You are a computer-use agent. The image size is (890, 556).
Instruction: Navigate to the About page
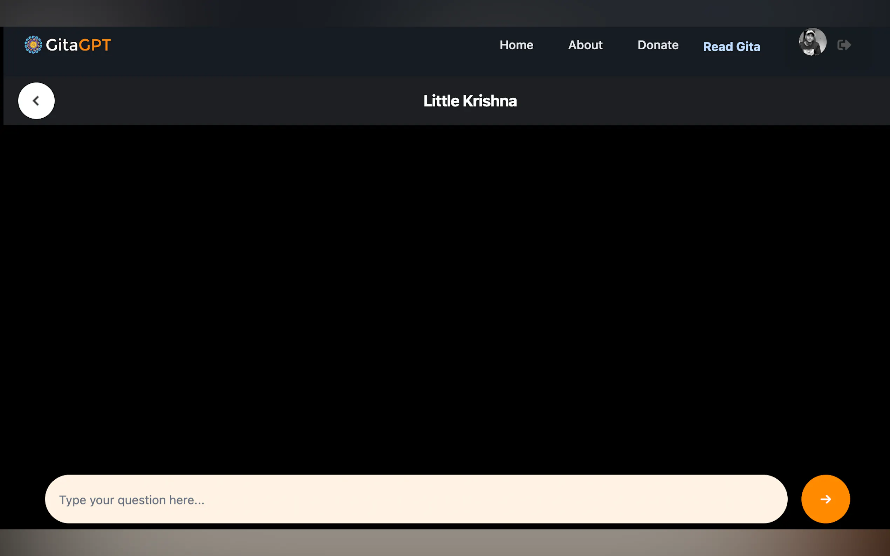coord(585,45)
